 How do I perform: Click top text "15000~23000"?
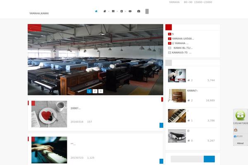point(203,2)
